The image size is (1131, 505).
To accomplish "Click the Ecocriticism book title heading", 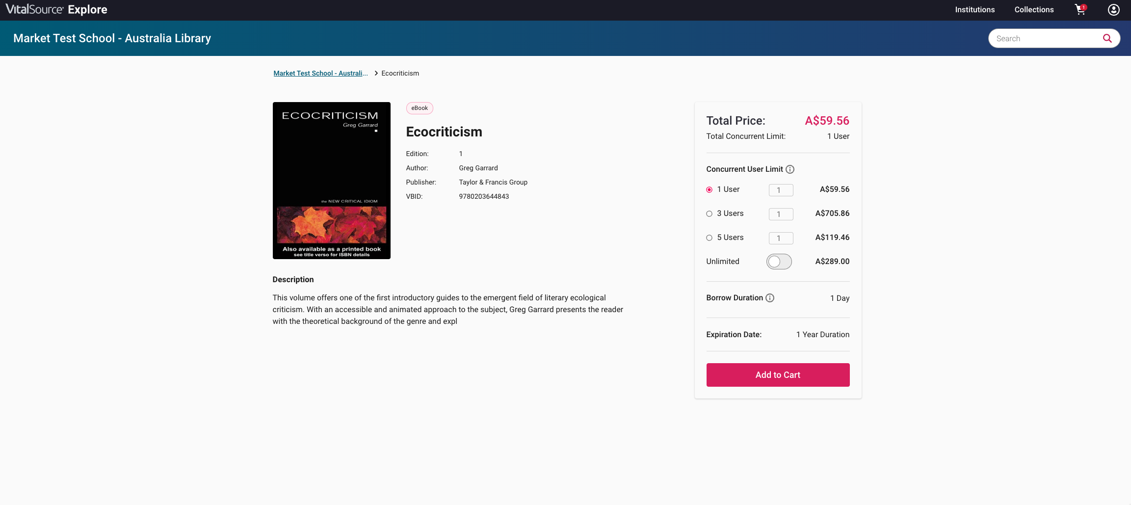I will click(444, 132).
